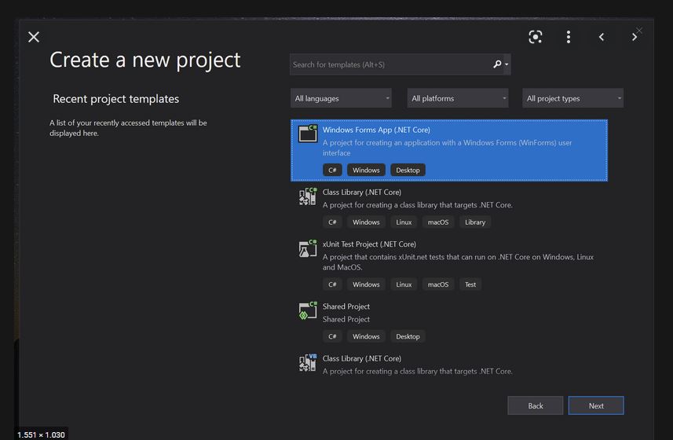
Task: Click C# tag under xUnit Test Project
Action: point(332,284)
